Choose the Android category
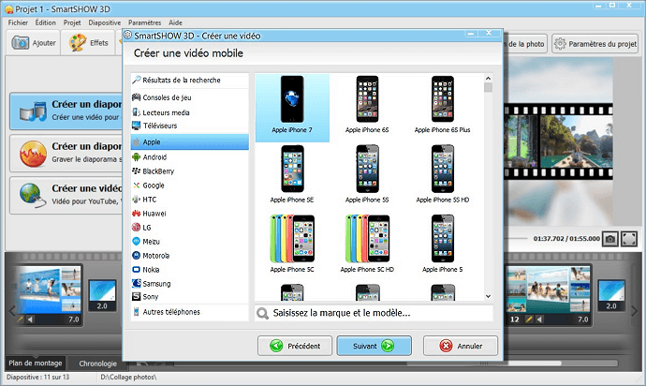The height and width of the screenshot is (386, 646). (190, 157)
